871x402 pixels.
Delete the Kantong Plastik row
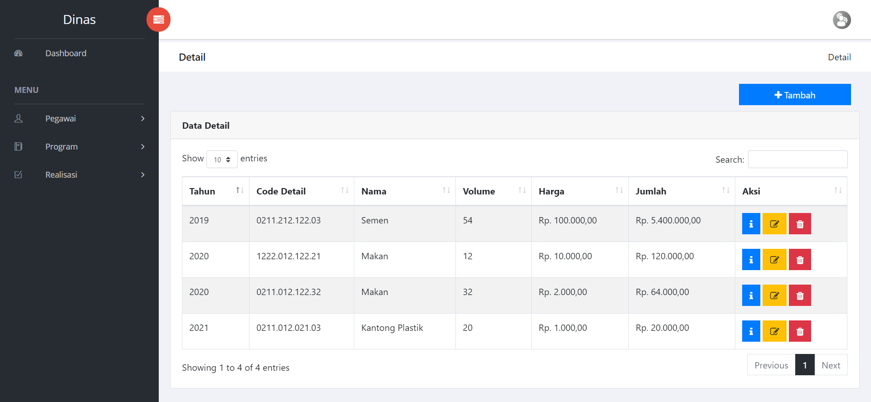[799, 331]
